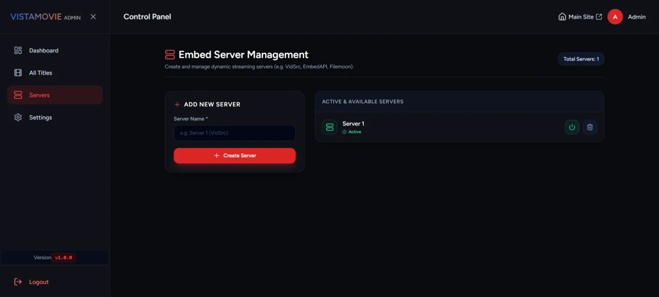The width and height of the screenshot is (659, 297).
Task: Go to the Dashboard menu item
Action: click(55, 50)
